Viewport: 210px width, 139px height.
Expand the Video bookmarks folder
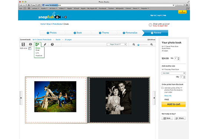[62, 9]
